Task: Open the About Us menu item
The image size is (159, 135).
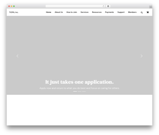Action: click(59, 12)
